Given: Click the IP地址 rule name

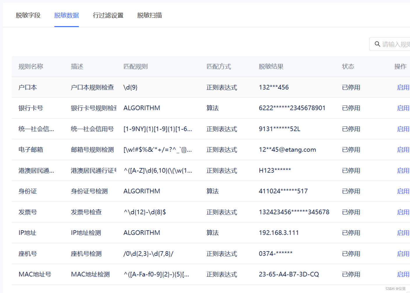Looking at the screenshot, I should (27, 233).
